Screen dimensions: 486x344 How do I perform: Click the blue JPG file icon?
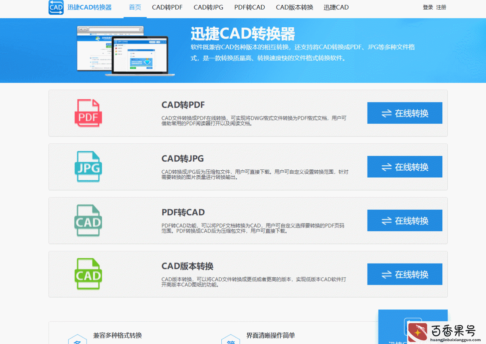click(x=88, y=167)
